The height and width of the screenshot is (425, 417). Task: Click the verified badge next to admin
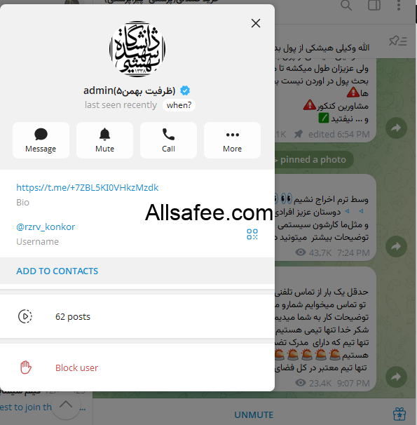[185, 90]
